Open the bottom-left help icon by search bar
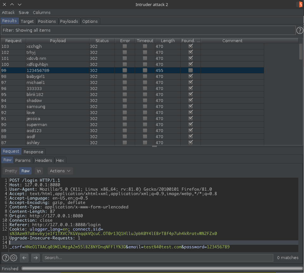The width and height of the screenshot is (304, 273). [x=5, y=258]
